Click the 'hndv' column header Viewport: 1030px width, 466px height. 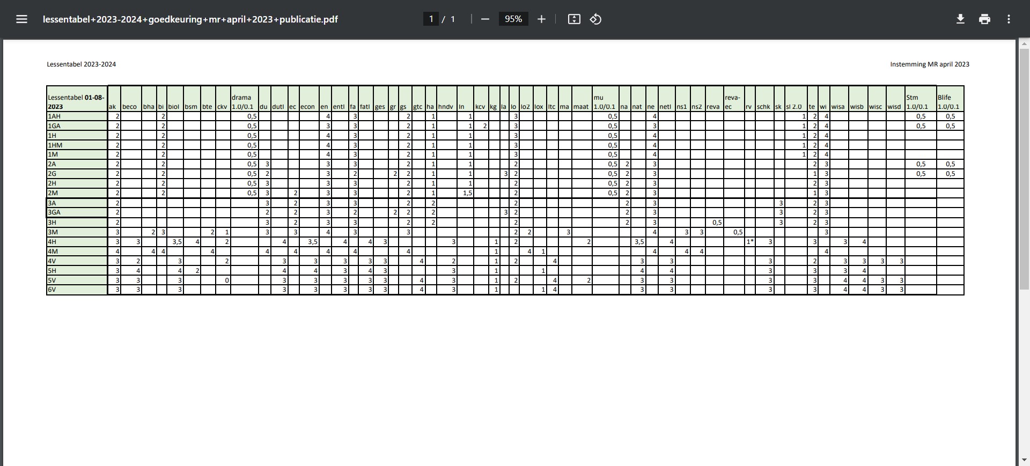447,99
